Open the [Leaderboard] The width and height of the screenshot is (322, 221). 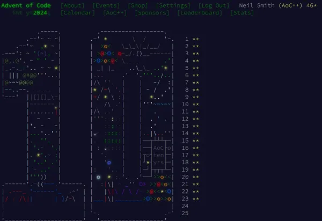click(200, 13)
